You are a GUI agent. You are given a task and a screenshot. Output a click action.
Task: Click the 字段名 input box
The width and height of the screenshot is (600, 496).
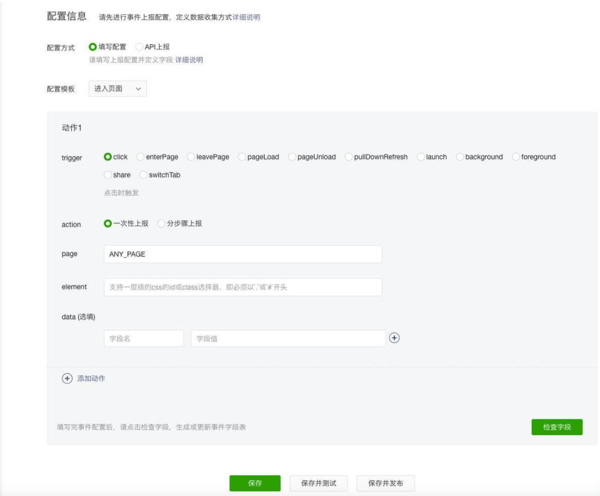click(x=144, y=339)
